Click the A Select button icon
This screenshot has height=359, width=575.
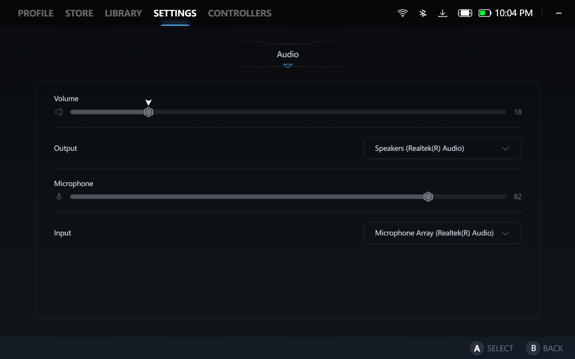coord(477,348)
